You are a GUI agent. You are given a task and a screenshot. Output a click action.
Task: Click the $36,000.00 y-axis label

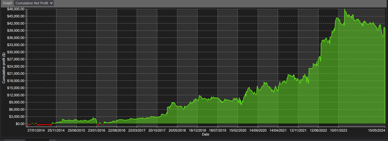click(16, 38)
